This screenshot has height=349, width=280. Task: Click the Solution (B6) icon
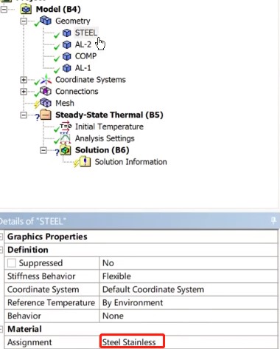pyautogui.click(x=66, y=150)
